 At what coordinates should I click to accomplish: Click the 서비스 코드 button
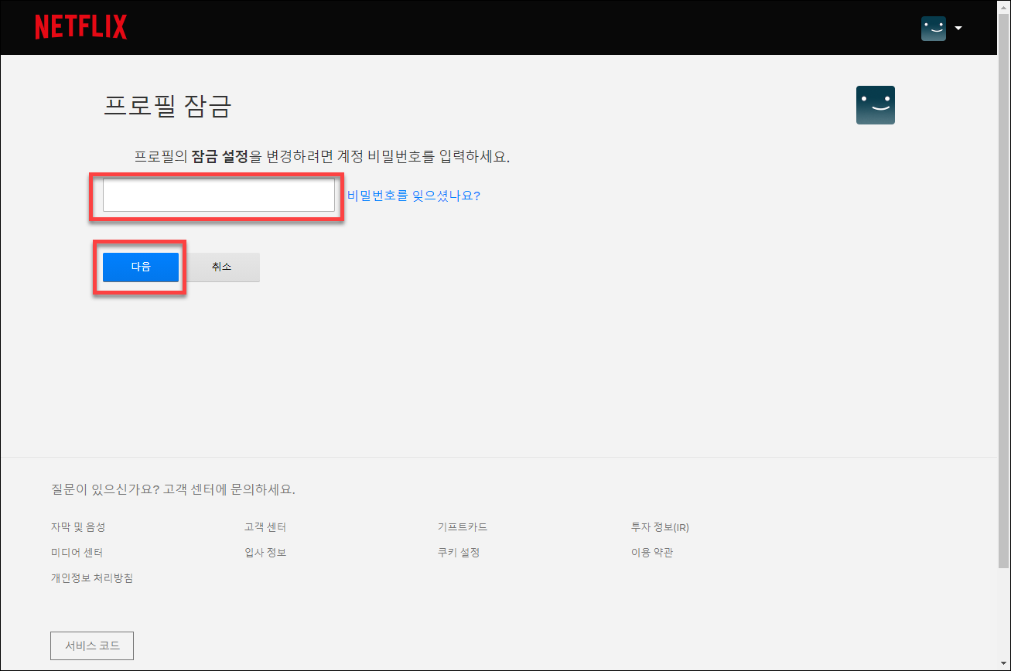[92, 645]
